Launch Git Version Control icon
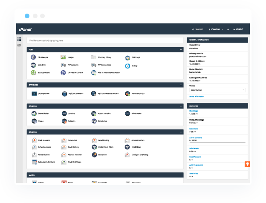The width and height of the screenshot is (266, 203). pyautogui.click(x=63, y=73)
